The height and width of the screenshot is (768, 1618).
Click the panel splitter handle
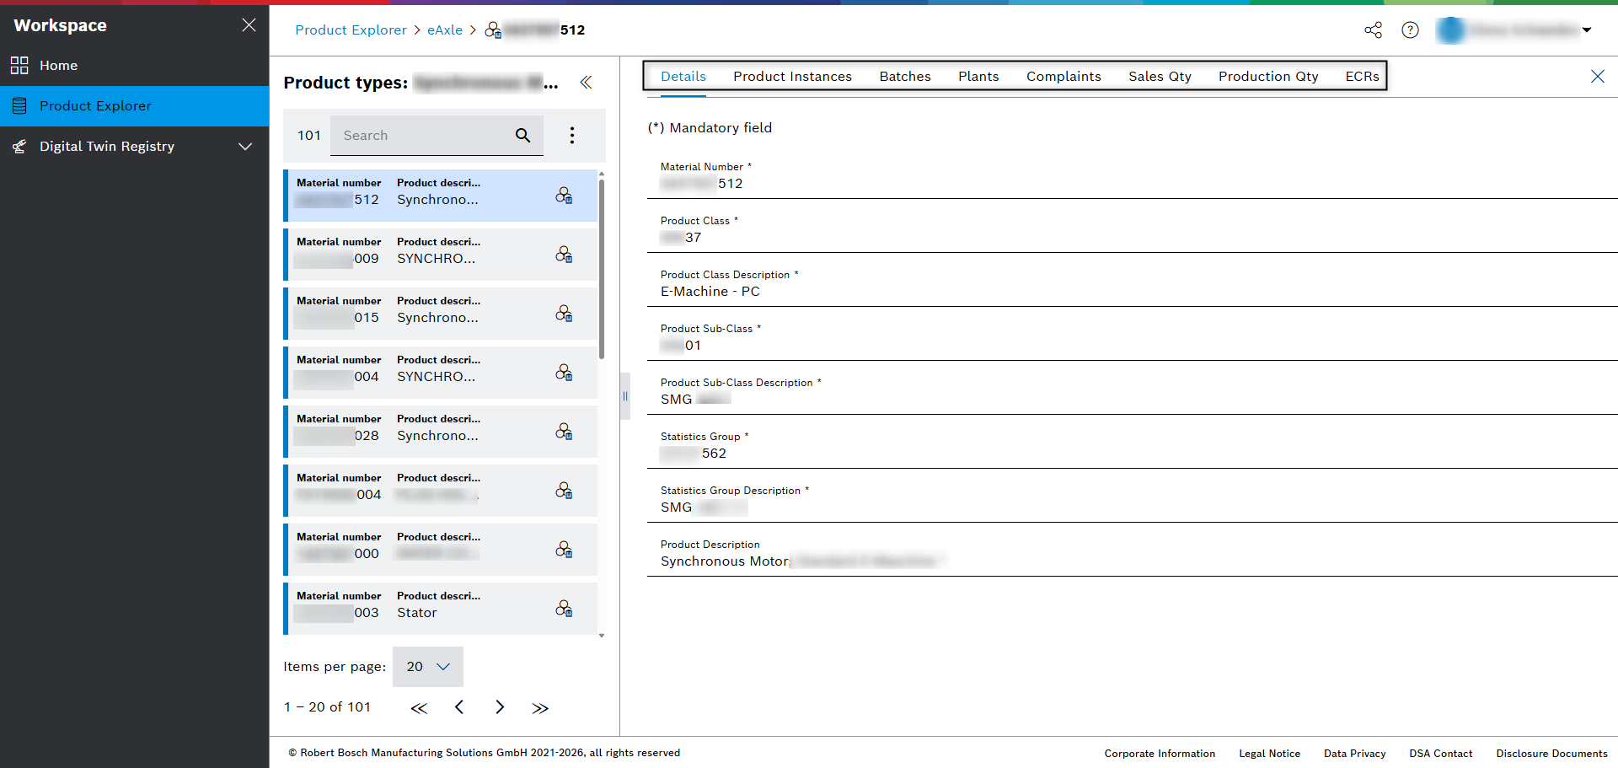click(x=625, y=396)
